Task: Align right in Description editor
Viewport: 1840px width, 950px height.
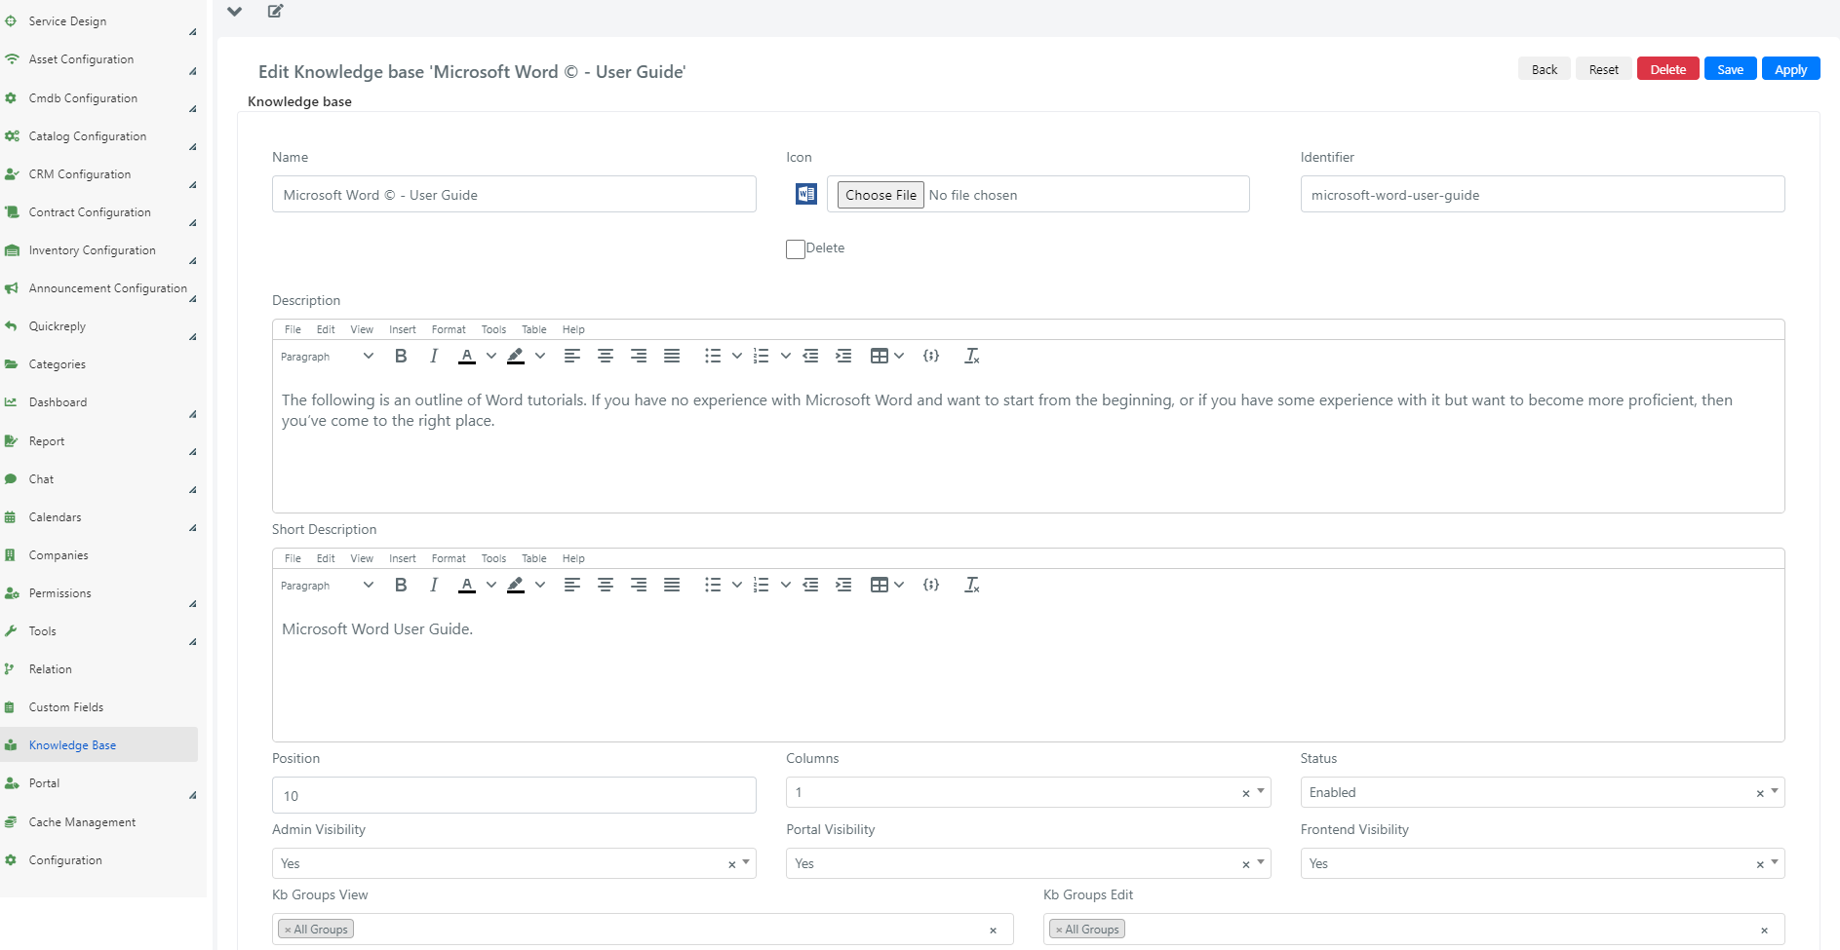Action: (x=639, y=357)
